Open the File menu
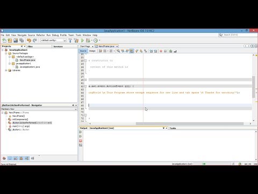 [x=3, y=35]
